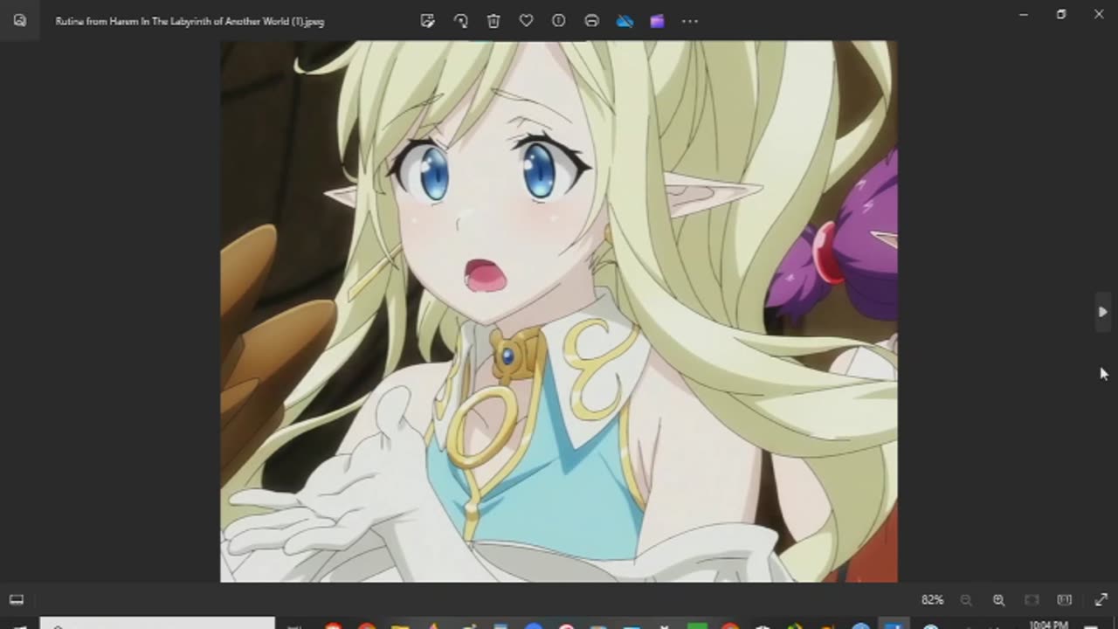1118x629 pixels.
Task: Show actual size with the 1:1 icon
Action: [1064, 600]
